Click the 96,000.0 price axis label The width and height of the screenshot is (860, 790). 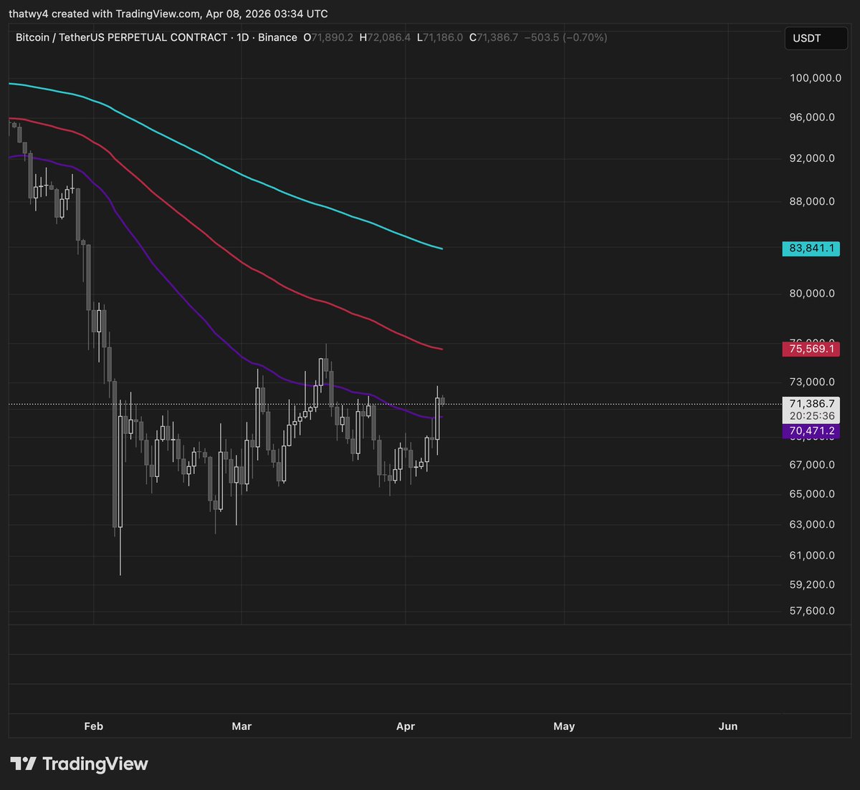click(x=812, y=117)
